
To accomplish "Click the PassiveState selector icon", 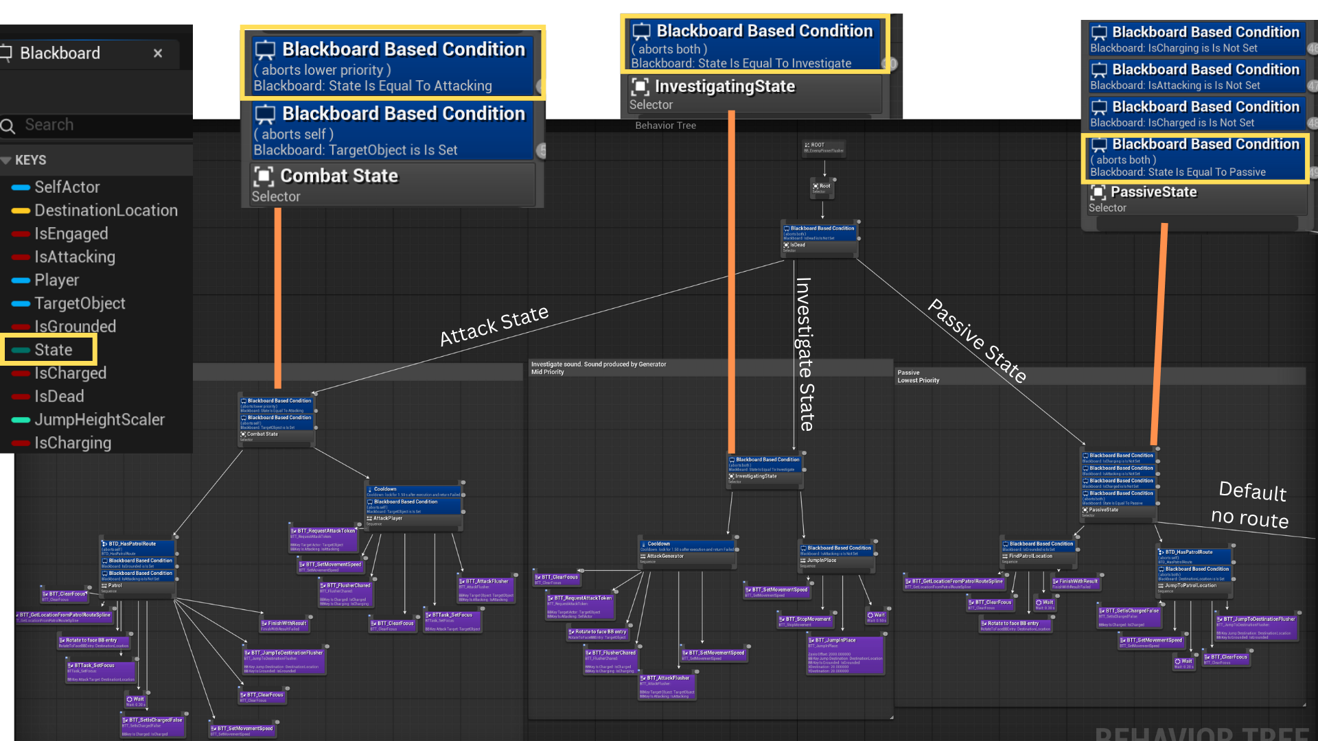I will tap(1098, 192).
